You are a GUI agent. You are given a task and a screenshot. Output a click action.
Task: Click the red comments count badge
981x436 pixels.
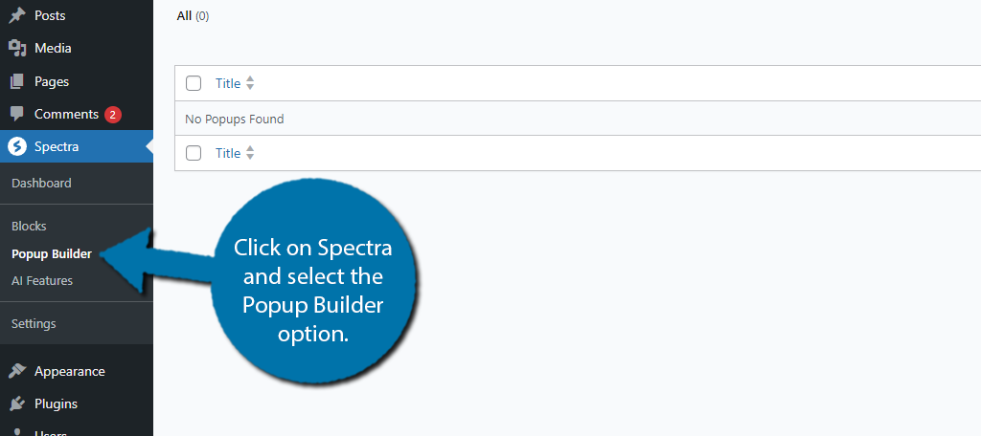point(113,115)
